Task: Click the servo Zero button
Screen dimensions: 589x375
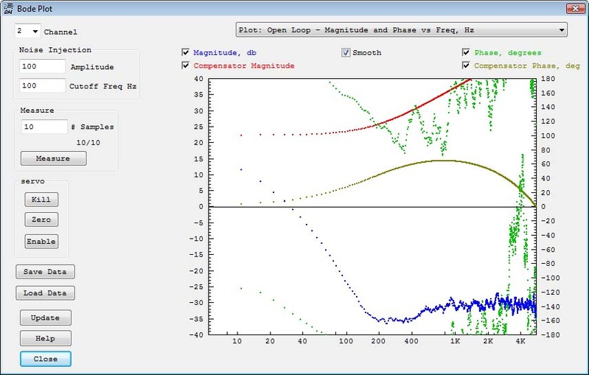Action: pos(41,220)
